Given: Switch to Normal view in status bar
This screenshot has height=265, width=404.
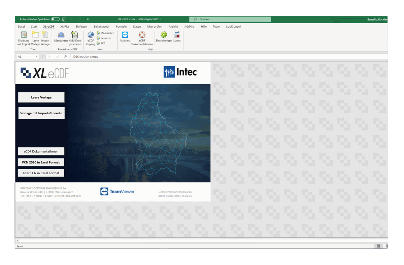Looking at the screenshot, I should pos(378,246).
